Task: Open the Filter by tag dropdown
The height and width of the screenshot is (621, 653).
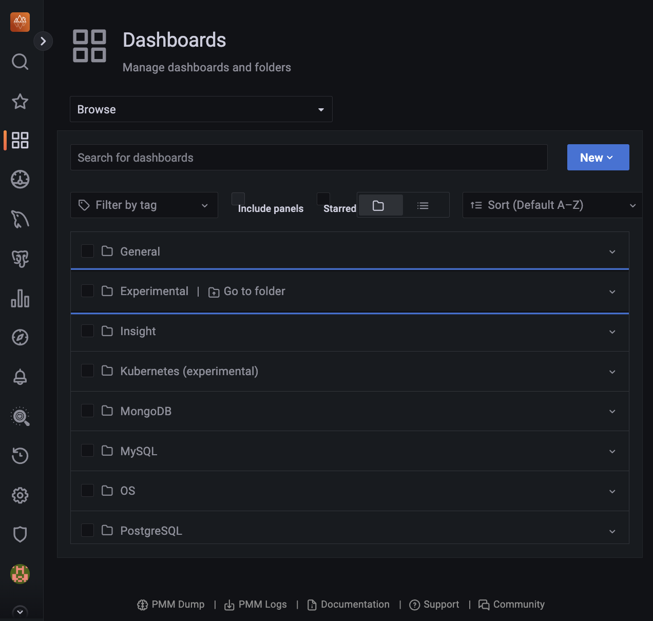Action: (x=144, y=205)
